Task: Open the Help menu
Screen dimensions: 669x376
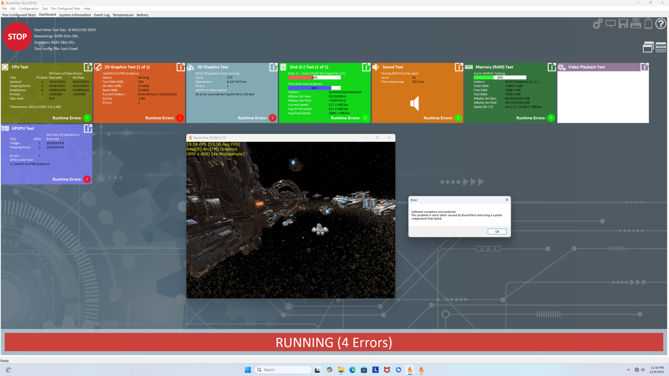Action: coord(87,9)
